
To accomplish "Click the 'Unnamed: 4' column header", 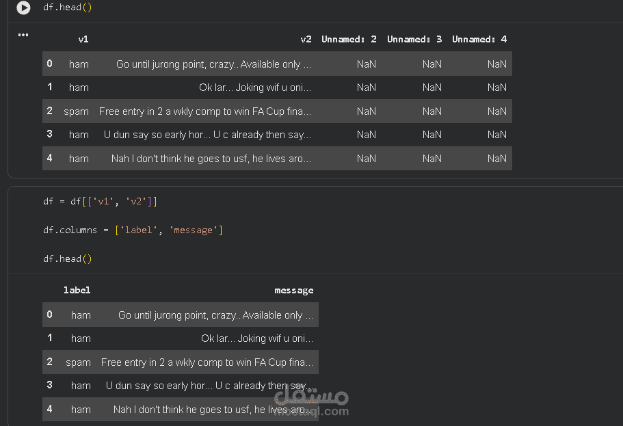I will (479, 40).
